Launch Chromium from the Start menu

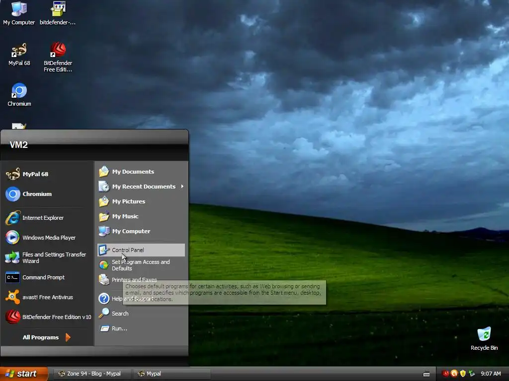(47, 194)
